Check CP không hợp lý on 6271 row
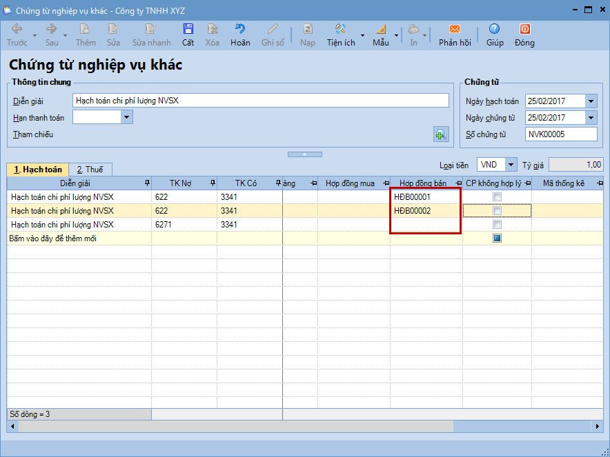The image size is (610, 457). (x=497, y=225)
